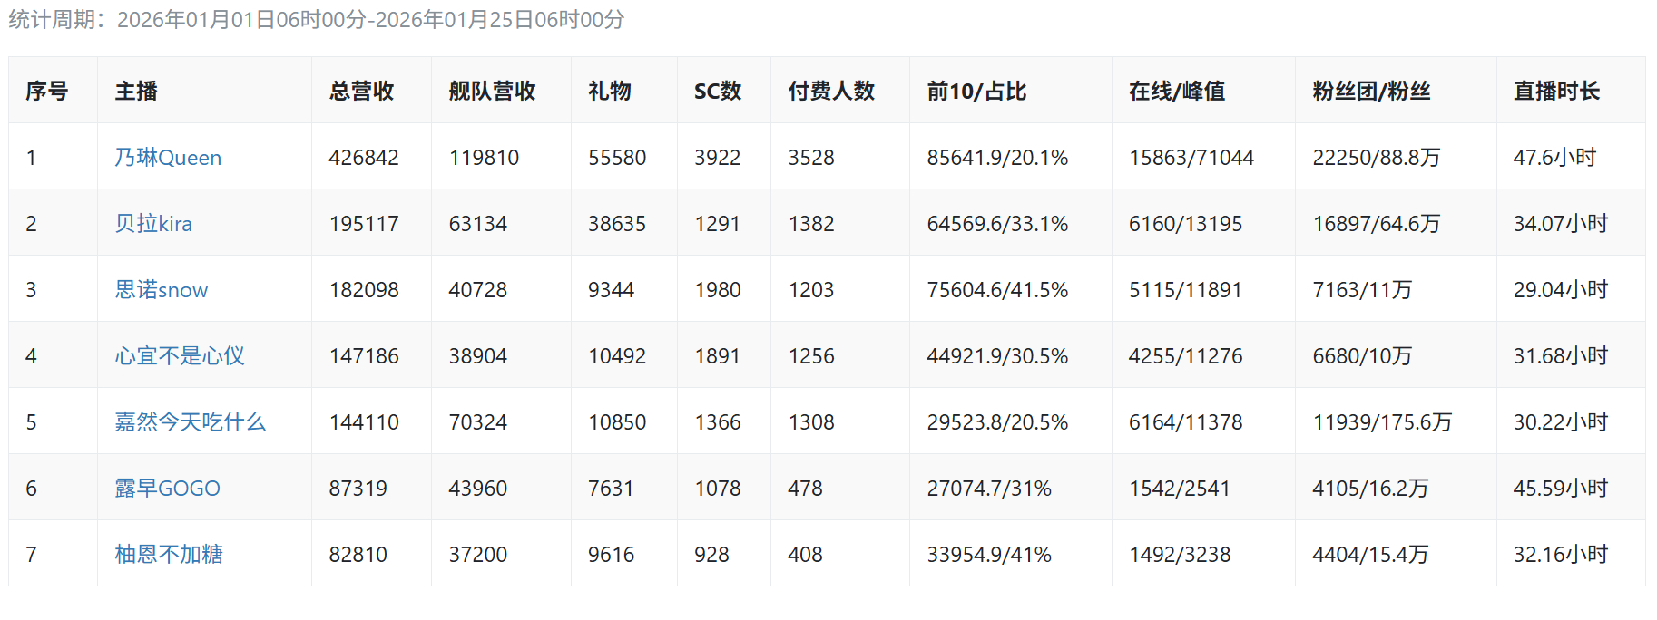Click the 粉丝团/粉丝 column header
Image resolution: width=1657 pixels, height=620 pixels.
pyautogui.click(x=1371, y=91)
